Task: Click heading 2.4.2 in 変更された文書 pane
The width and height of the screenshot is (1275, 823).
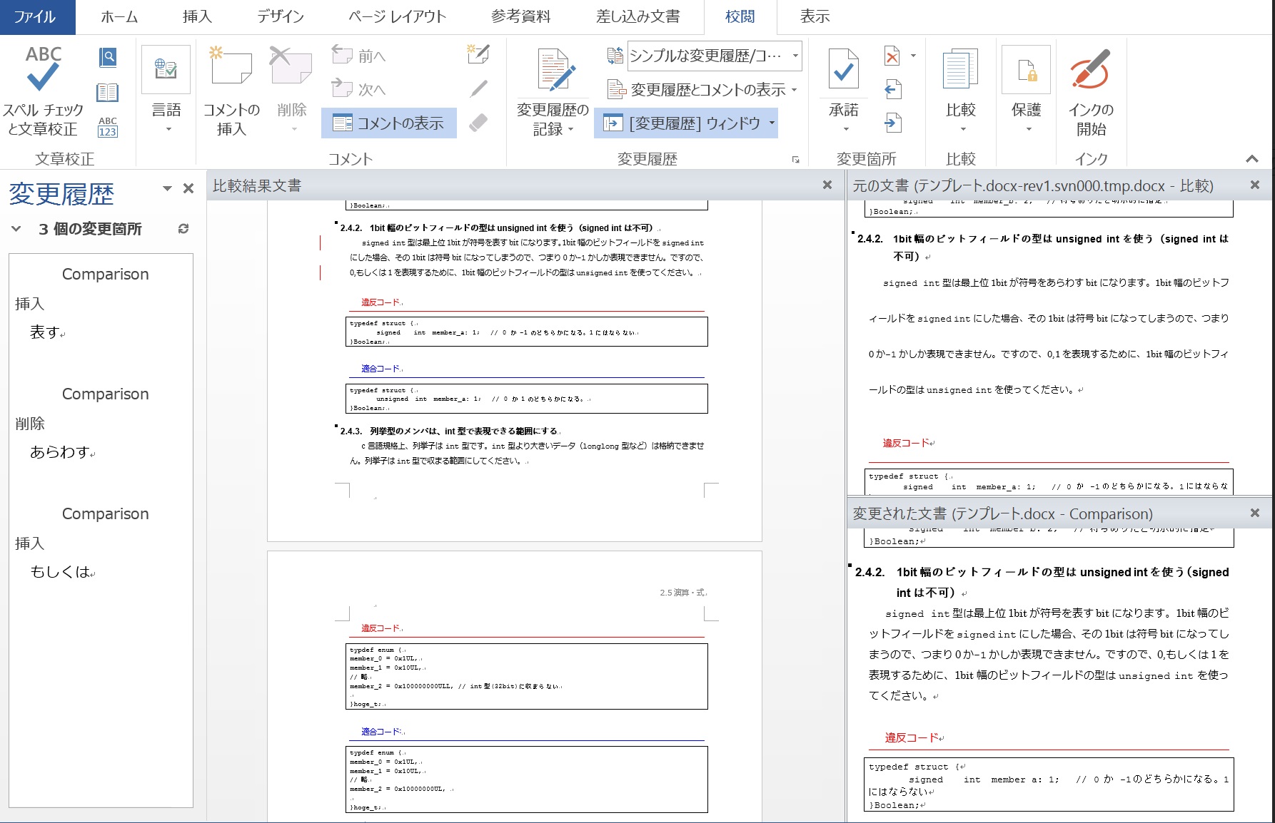Action: [x=1042, y=582]
